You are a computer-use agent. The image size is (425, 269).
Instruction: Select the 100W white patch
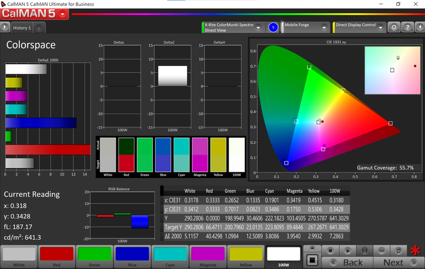coord(283,257)
